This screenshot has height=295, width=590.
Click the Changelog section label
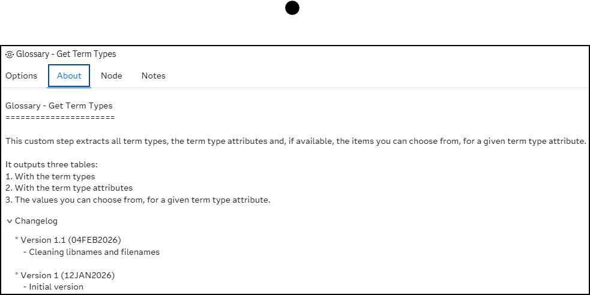(x=36, y=221)
